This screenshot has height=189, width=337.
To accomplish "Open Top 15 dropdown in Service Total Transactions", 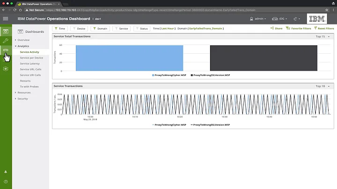I will click(x=322, y=36).
